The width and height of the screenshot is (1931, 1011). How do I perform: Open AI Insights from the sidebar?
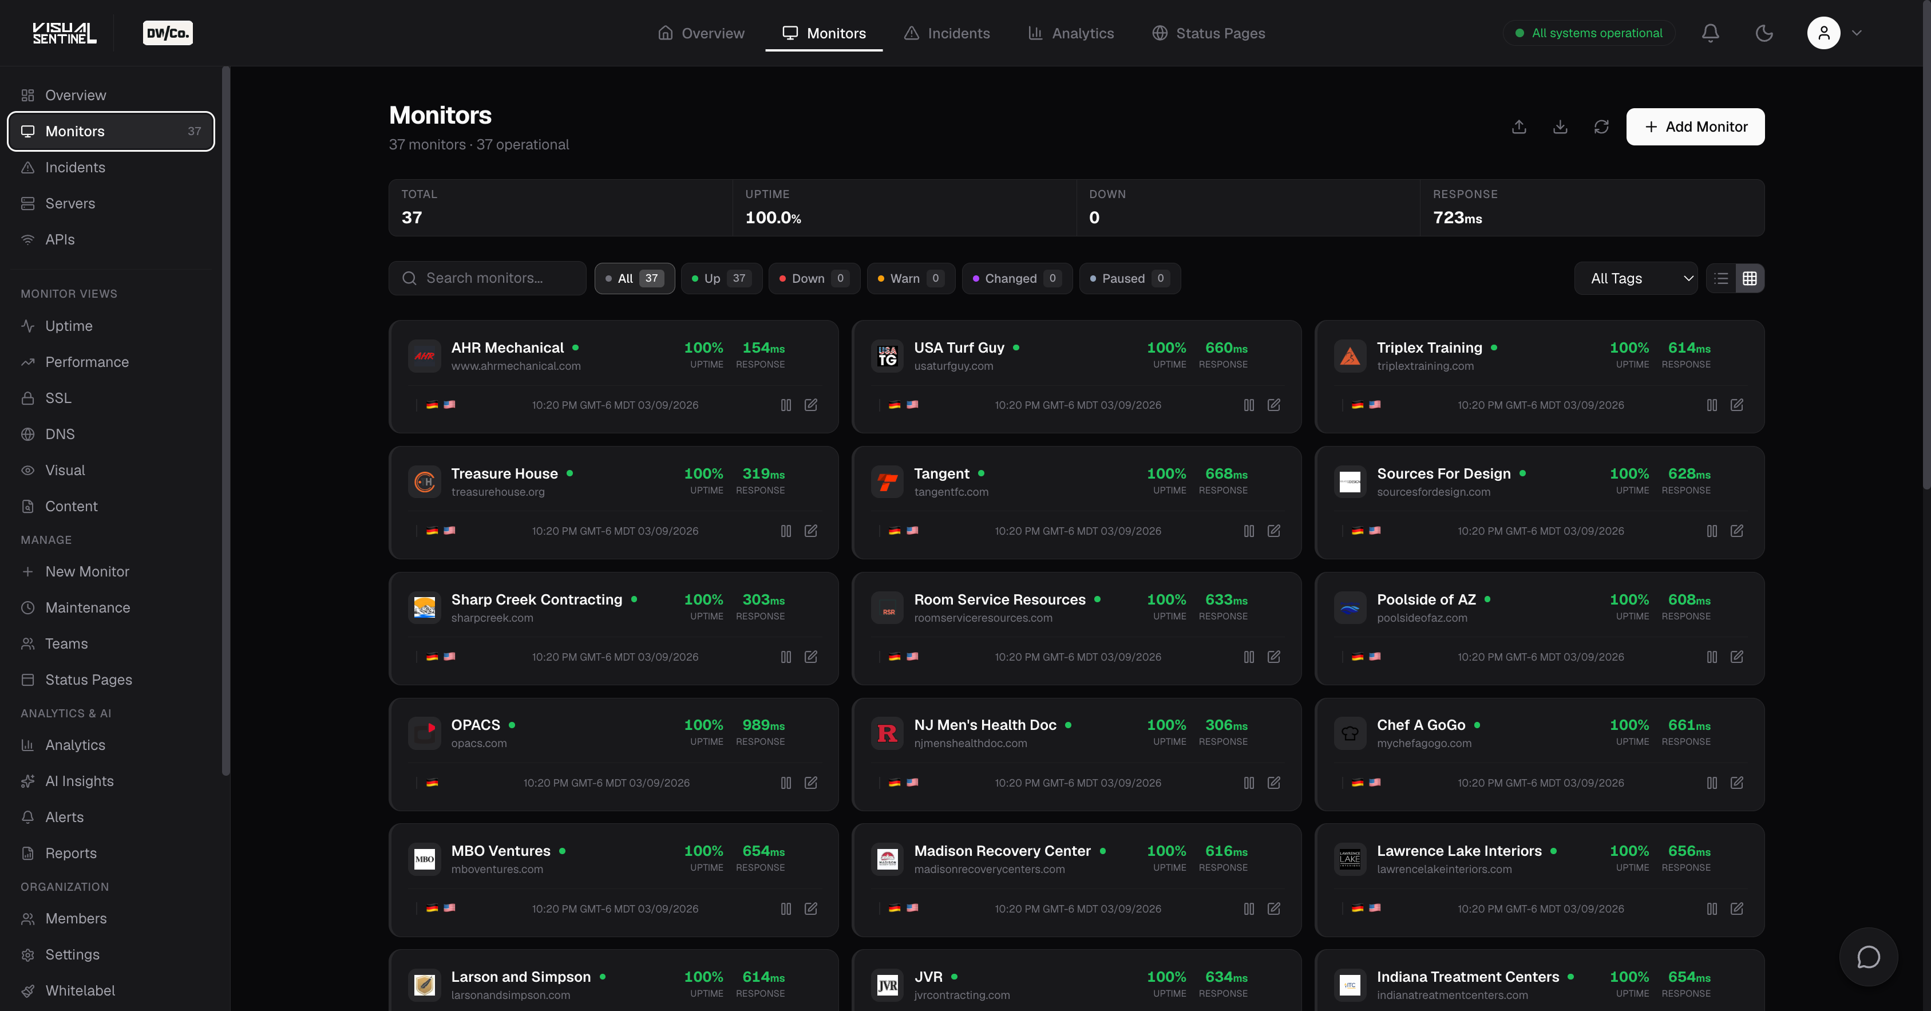coord(79,781)
